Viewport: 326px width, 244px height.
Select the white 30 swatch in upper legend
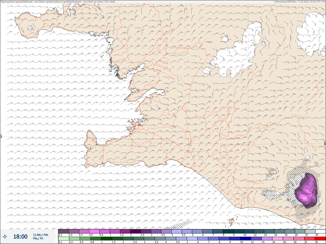pos(320,231)
